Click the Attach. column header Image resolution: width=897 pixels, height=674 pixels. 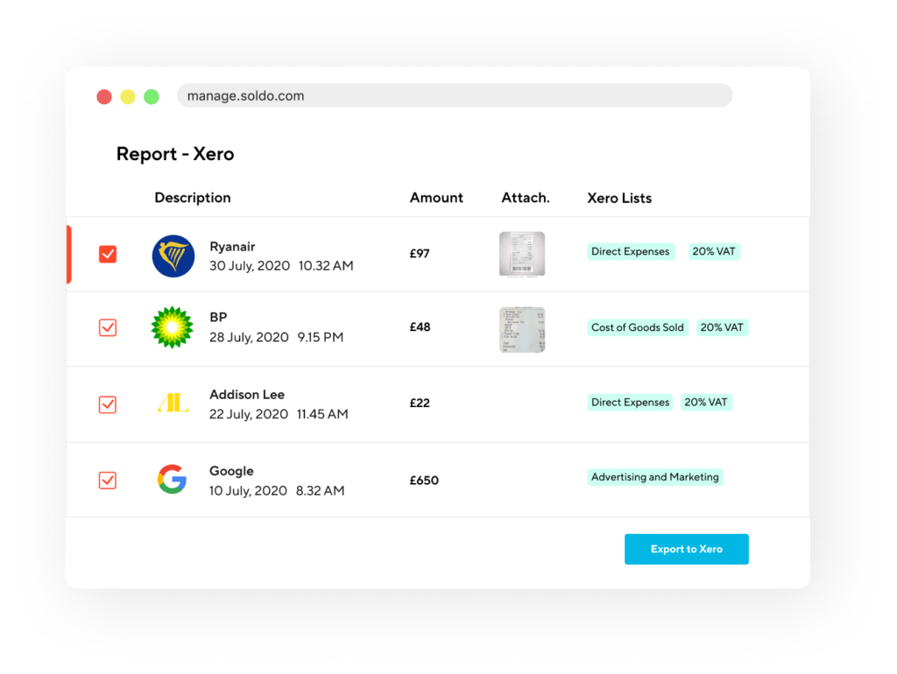[x=526, y=198]
